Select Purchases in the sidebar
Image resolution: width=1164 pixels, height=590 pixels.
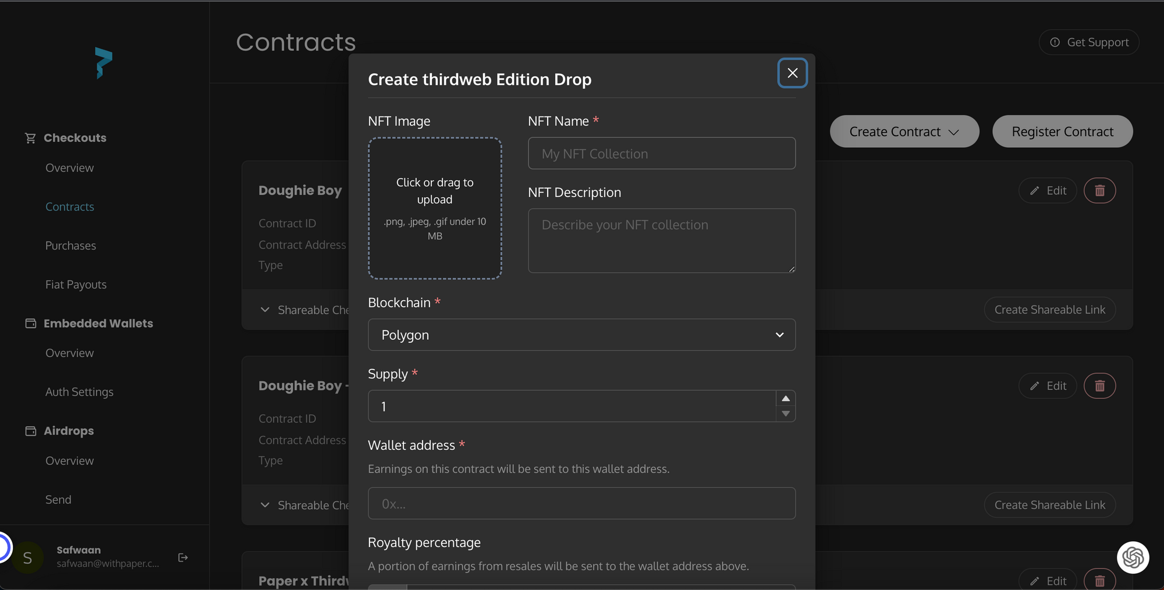[70, 245]
